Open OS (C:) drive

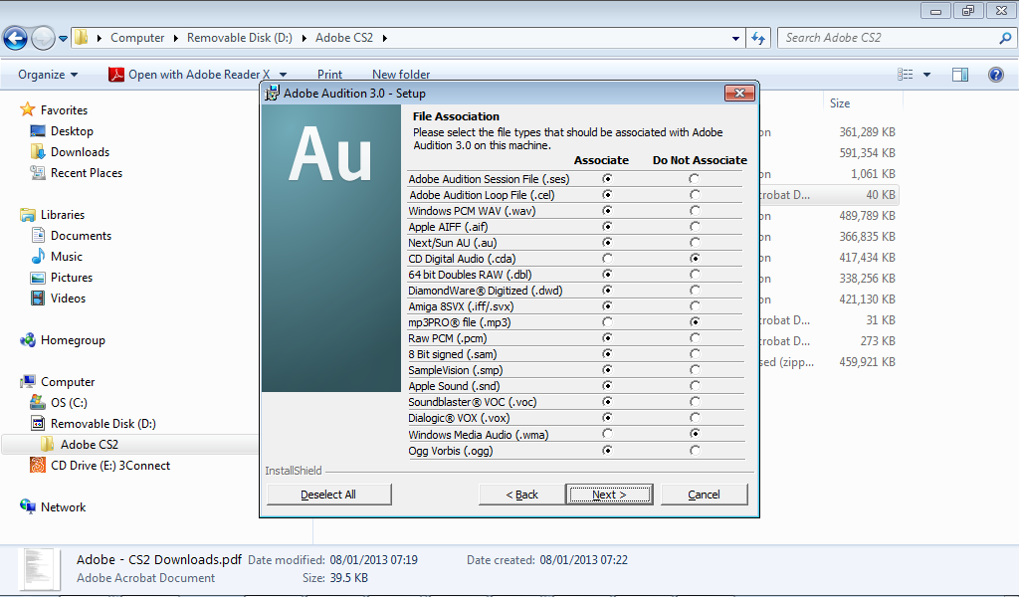pos(69,403)
